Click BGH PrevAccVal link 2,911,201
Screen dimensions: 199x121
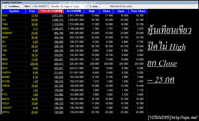57,16
